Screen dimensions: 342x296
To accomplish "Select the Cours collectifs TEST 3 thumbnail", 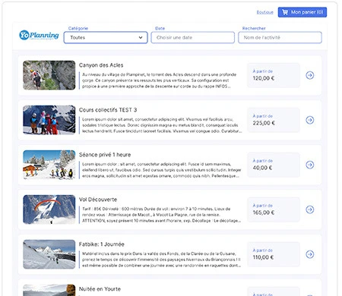I will click(x=49, y=120).
